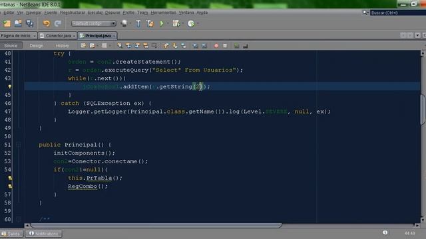Open the Ventana menu
This screenshot has height=239, width=426.
click(x=186, y=13)
